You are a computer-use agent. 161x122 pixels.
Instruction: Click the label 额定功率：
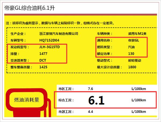105,54
